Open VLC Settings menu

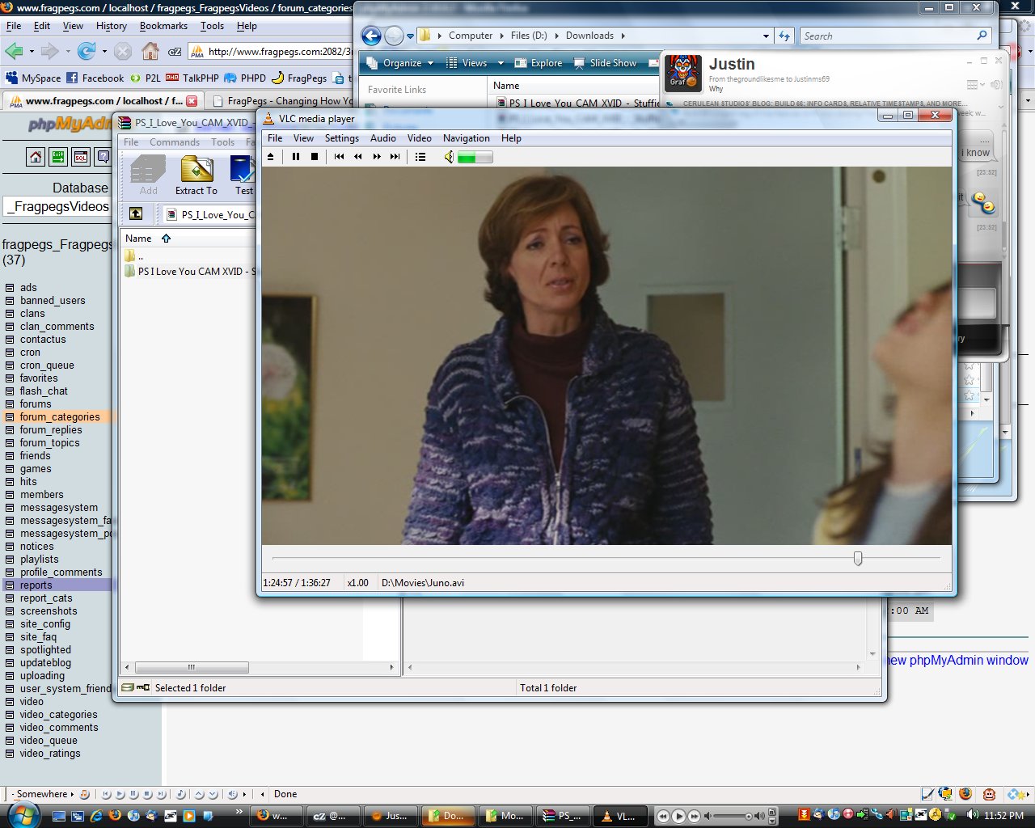tap(342, 138)
